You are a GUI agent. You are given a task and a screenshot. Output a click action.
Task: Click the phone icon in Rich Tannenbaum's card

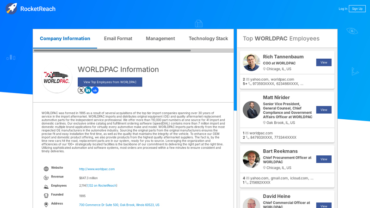[250, 84]
